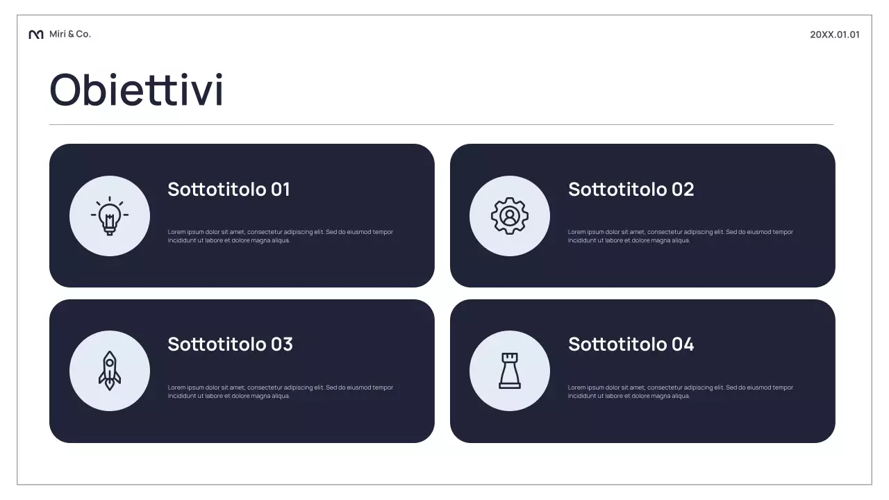The width and height of the screenshot is (889, 500).
Task: Select the Sottotitolo 03 heading
Action: [230, 344]
